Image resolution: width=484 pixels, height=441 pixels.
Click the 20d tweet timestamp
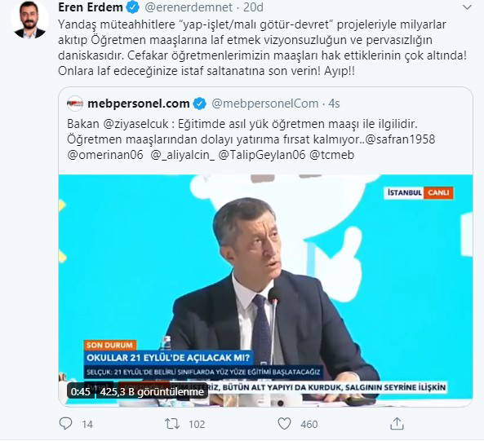pyautogui.click(x=253, y=7)
